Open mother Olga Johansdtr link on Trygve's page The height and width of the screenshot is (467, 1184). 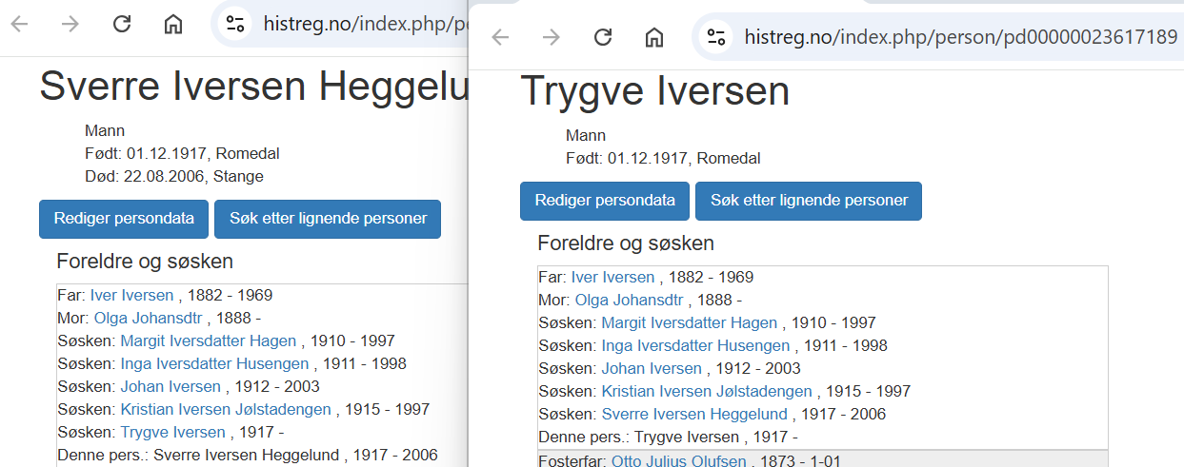[629, 300]
